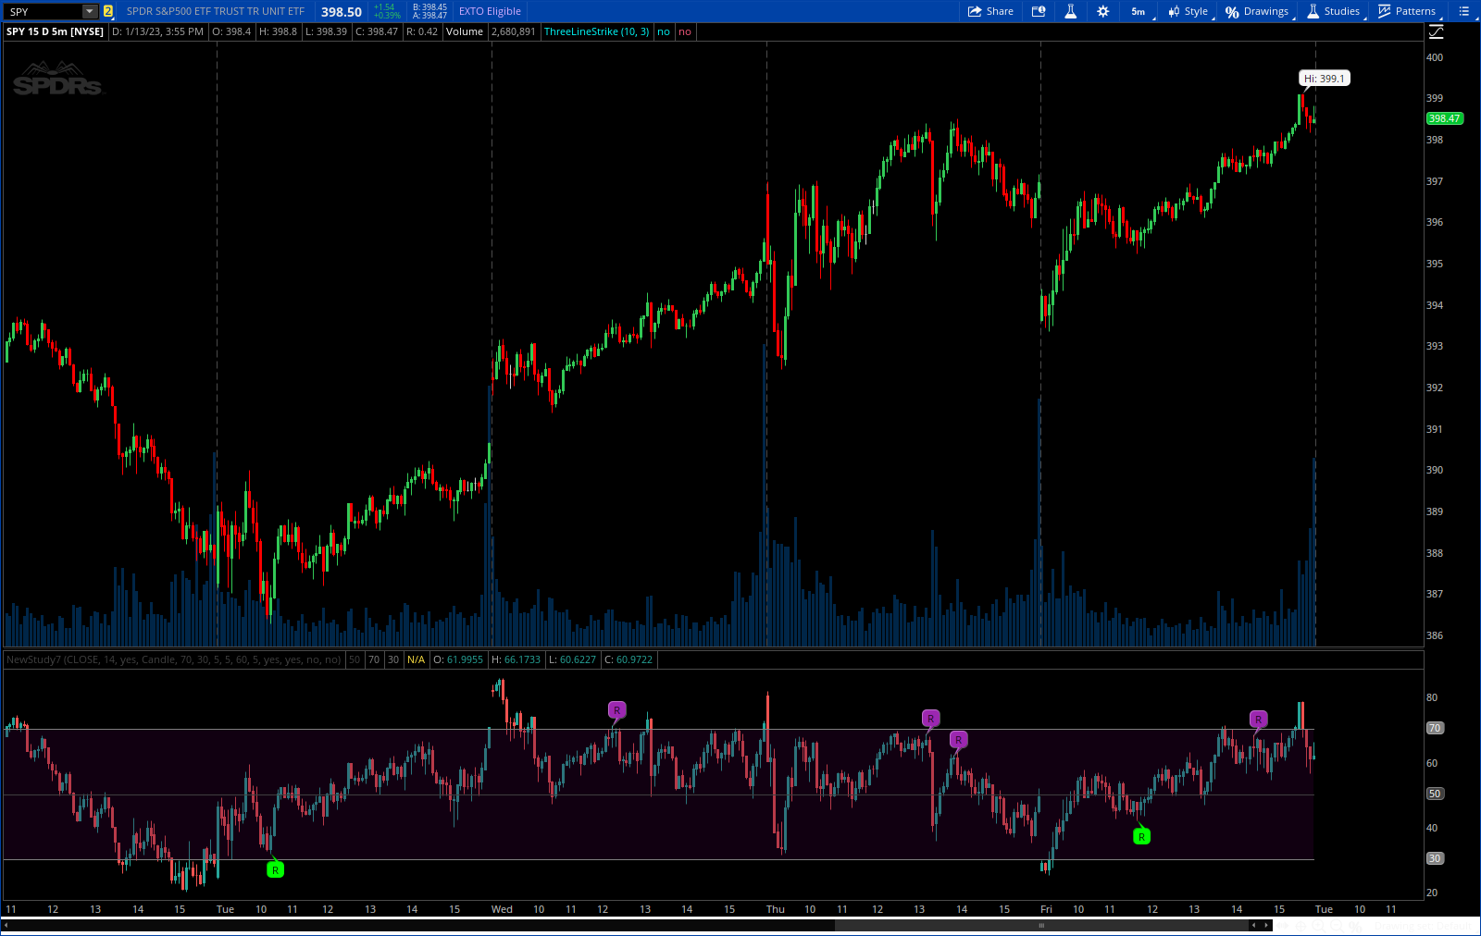Screen dimensions: 1481x936
Task: Click the yellow linked-symbol number 2 badge
Action: click(x=108, y=11)
